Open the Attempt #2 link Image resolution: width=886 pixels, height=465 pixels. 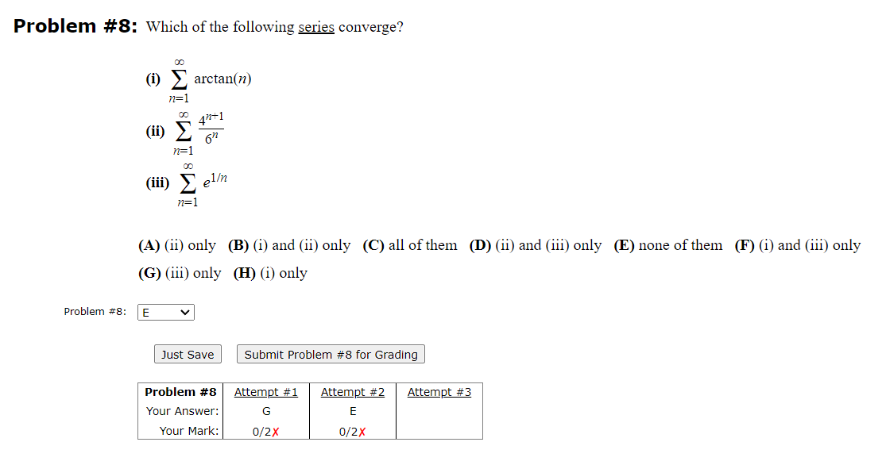coord(352,391)
